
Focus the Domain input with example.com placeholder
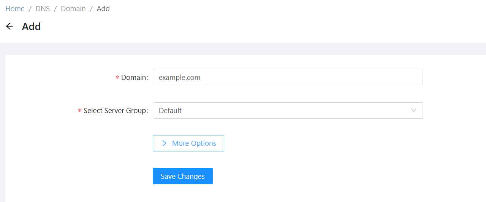288,77
